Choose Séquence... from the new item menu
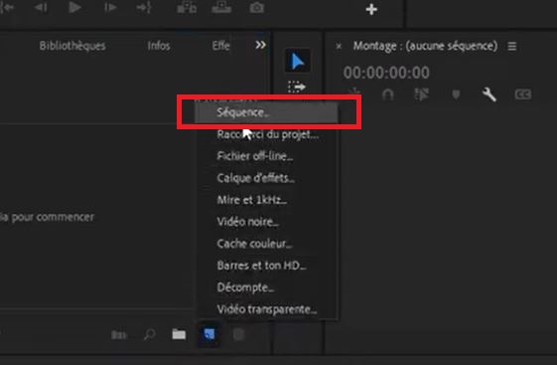 click(x=266, y=112)
